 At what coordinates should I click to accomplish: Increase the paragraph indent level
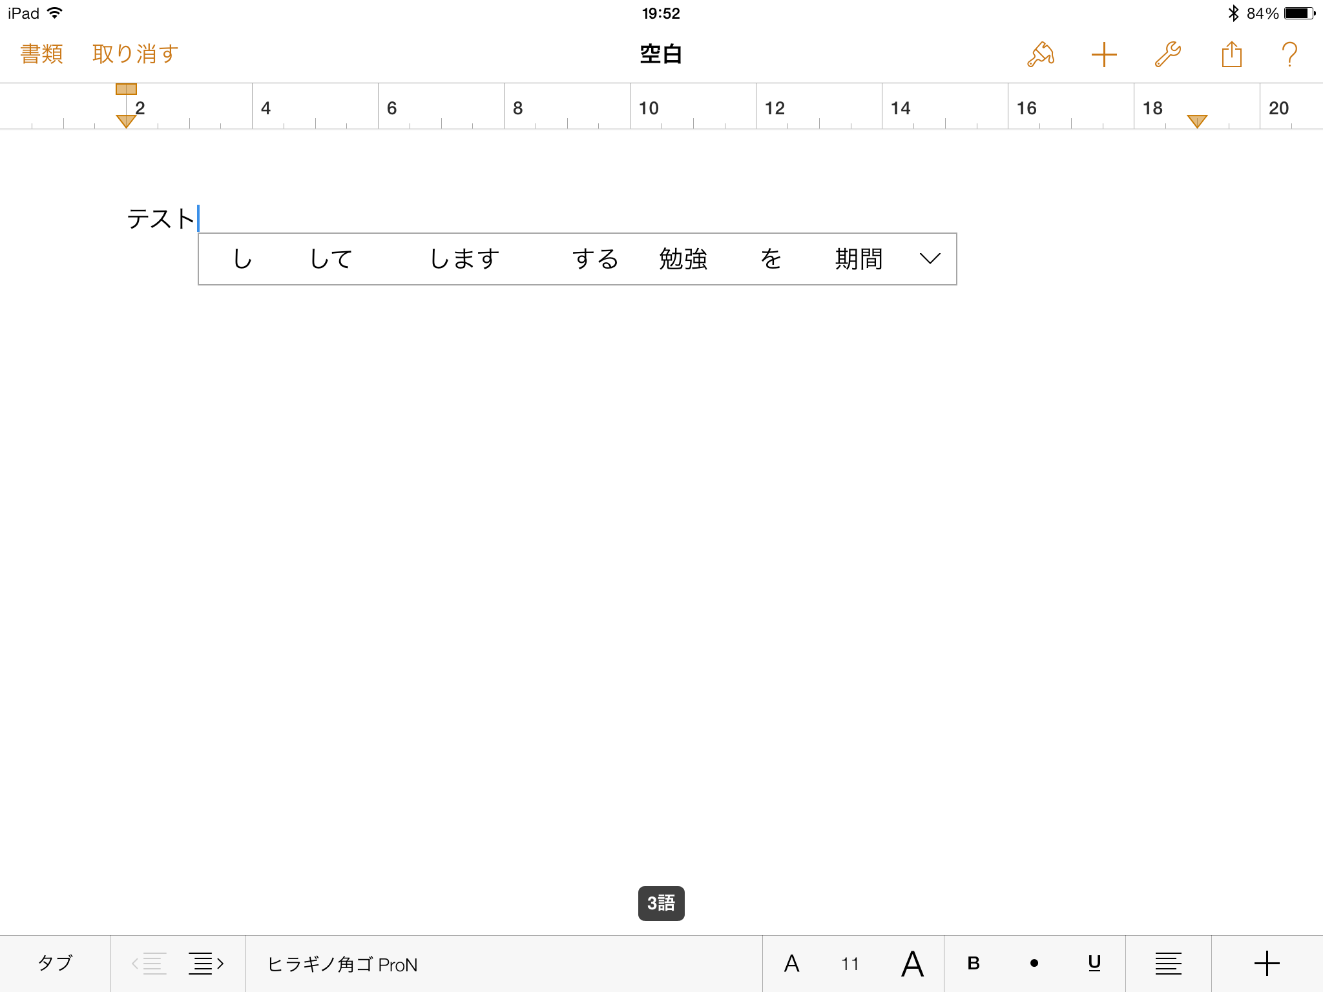(x=206, y=964)
